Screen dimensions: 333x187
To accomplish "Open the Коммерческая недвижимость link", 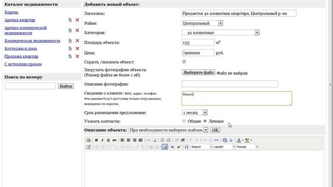I will tap(32, 41).
